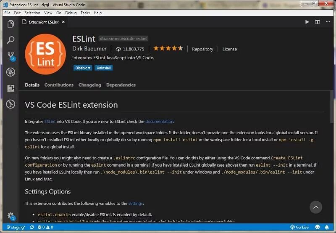Click the Dirk Baeumer publisher name

click(89, 49)
